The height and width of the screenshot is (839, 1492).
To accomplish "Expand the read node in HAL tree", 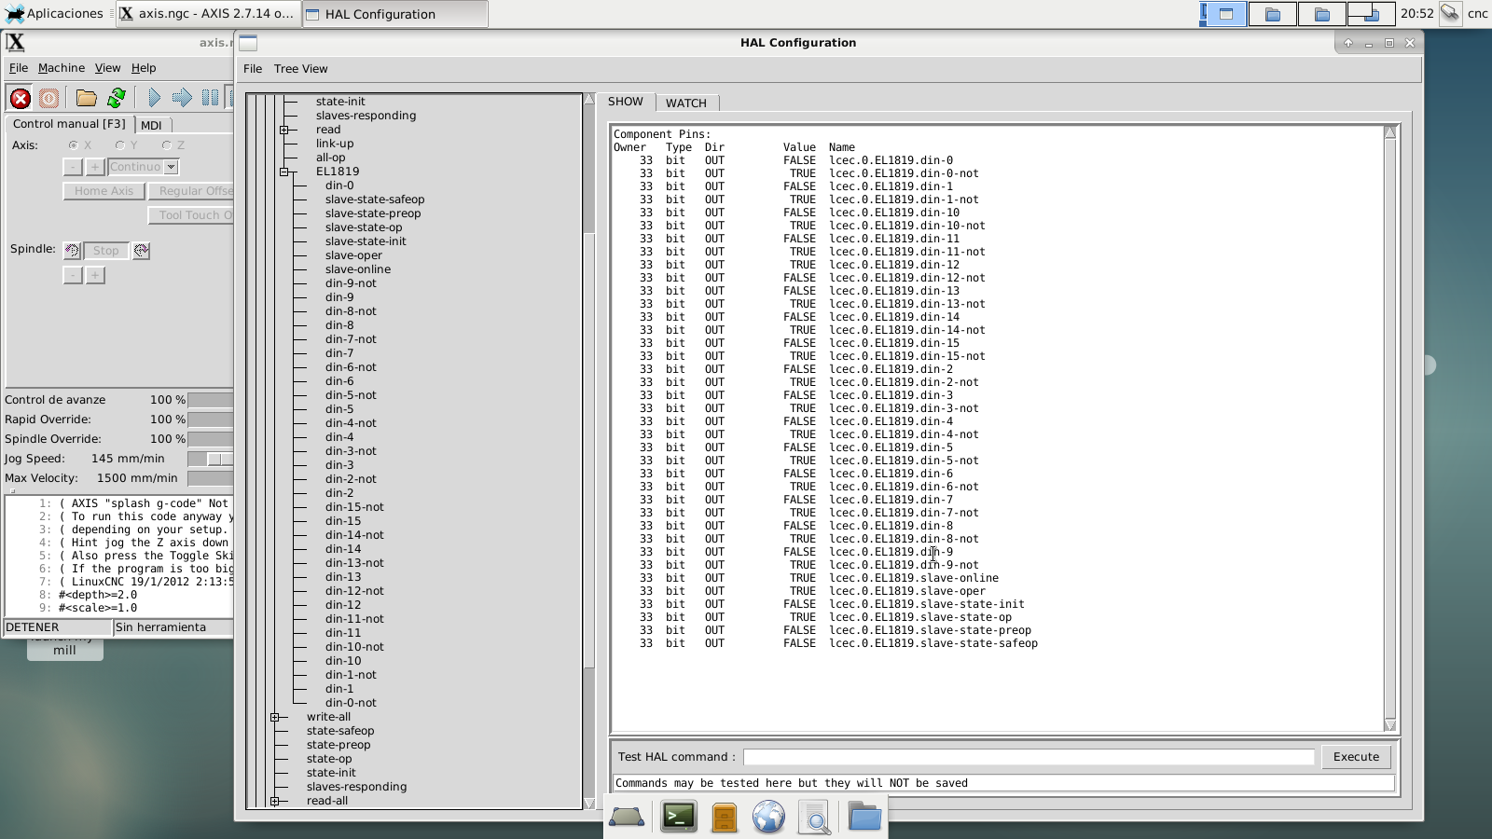I will [284, 130].
